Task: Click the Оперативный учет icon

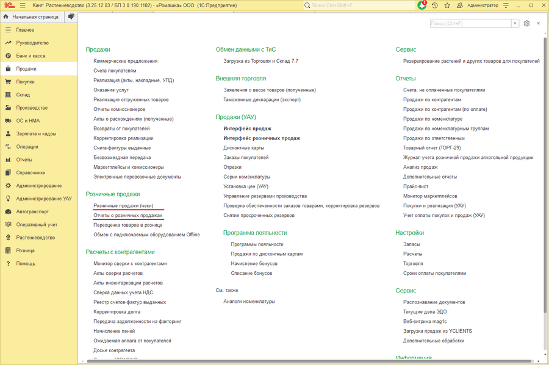Action: 8,224
